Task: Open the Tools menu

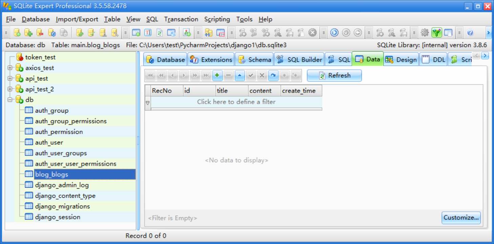Action: coord(244,19)
